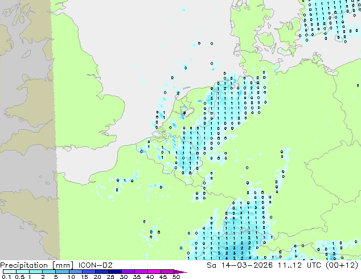Select legend swatch between 30 and 35

(x=128, y=272)
